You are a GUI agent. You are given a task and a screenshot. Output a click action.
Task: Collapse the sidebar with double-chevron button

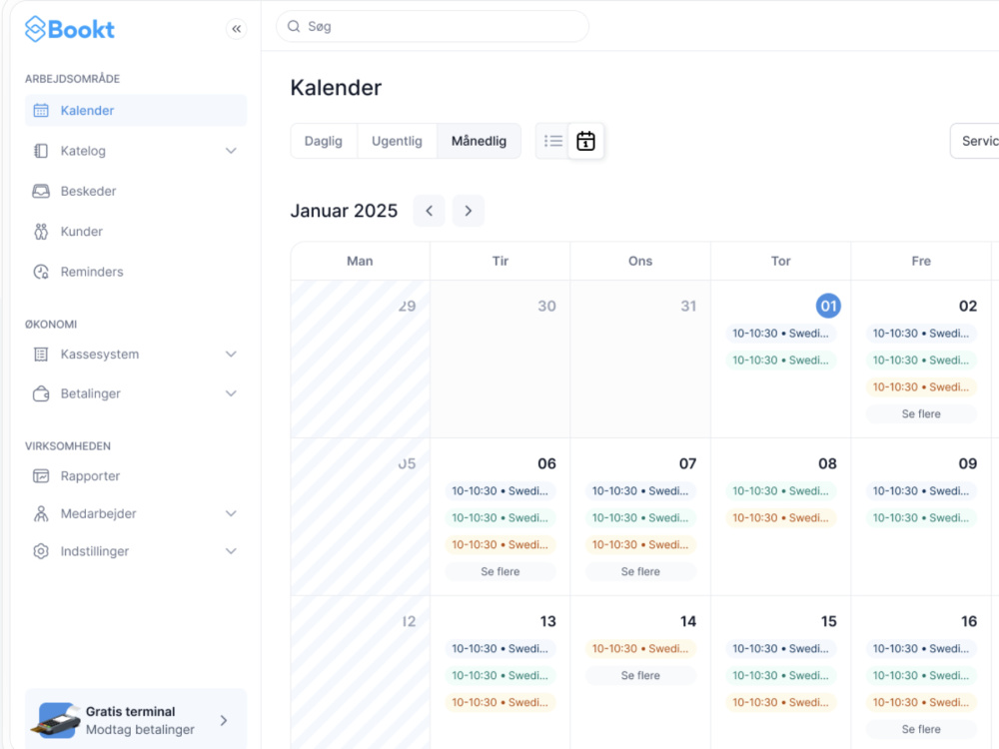click(x=237, y=29)
